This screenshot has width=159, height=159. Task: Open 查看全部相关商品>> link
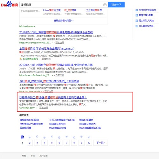[64, 21]
